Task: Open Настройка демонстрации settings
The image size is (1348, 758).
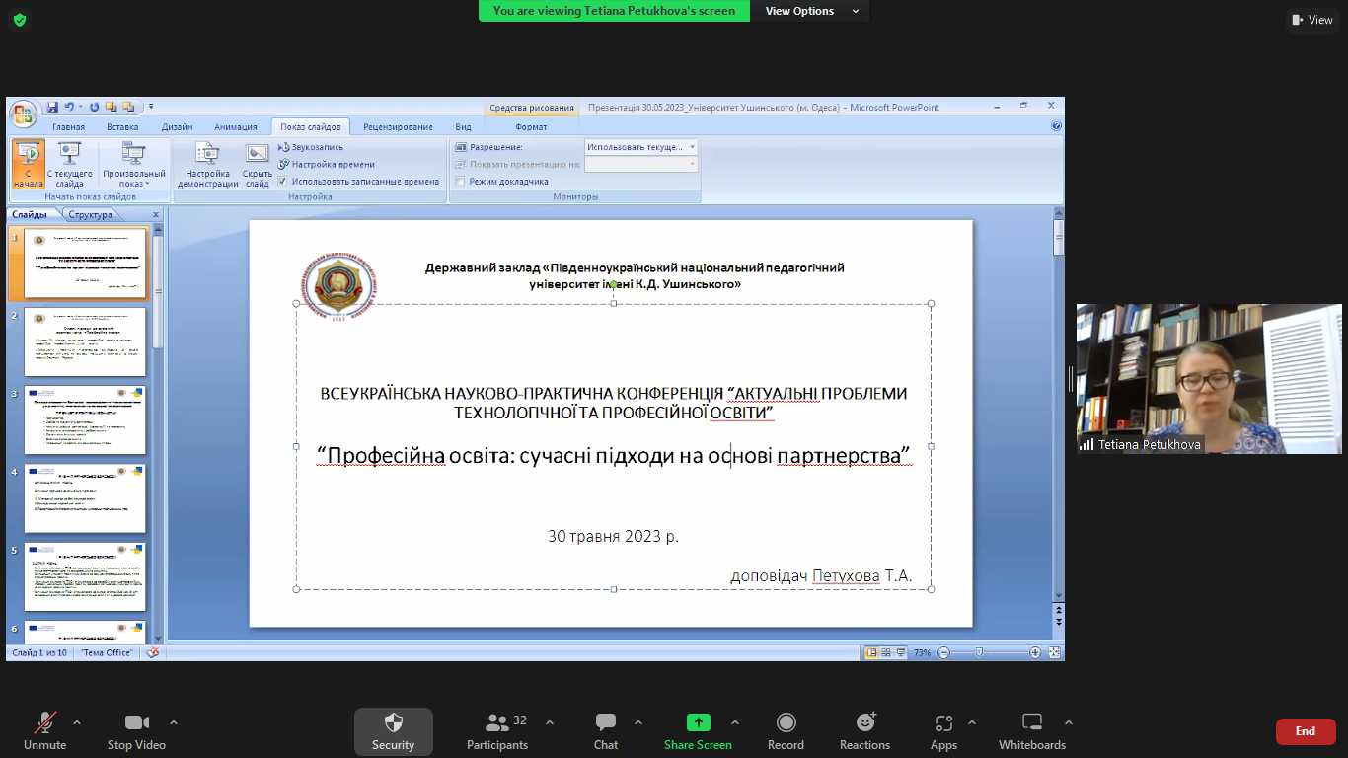Action: pos(207,164)
